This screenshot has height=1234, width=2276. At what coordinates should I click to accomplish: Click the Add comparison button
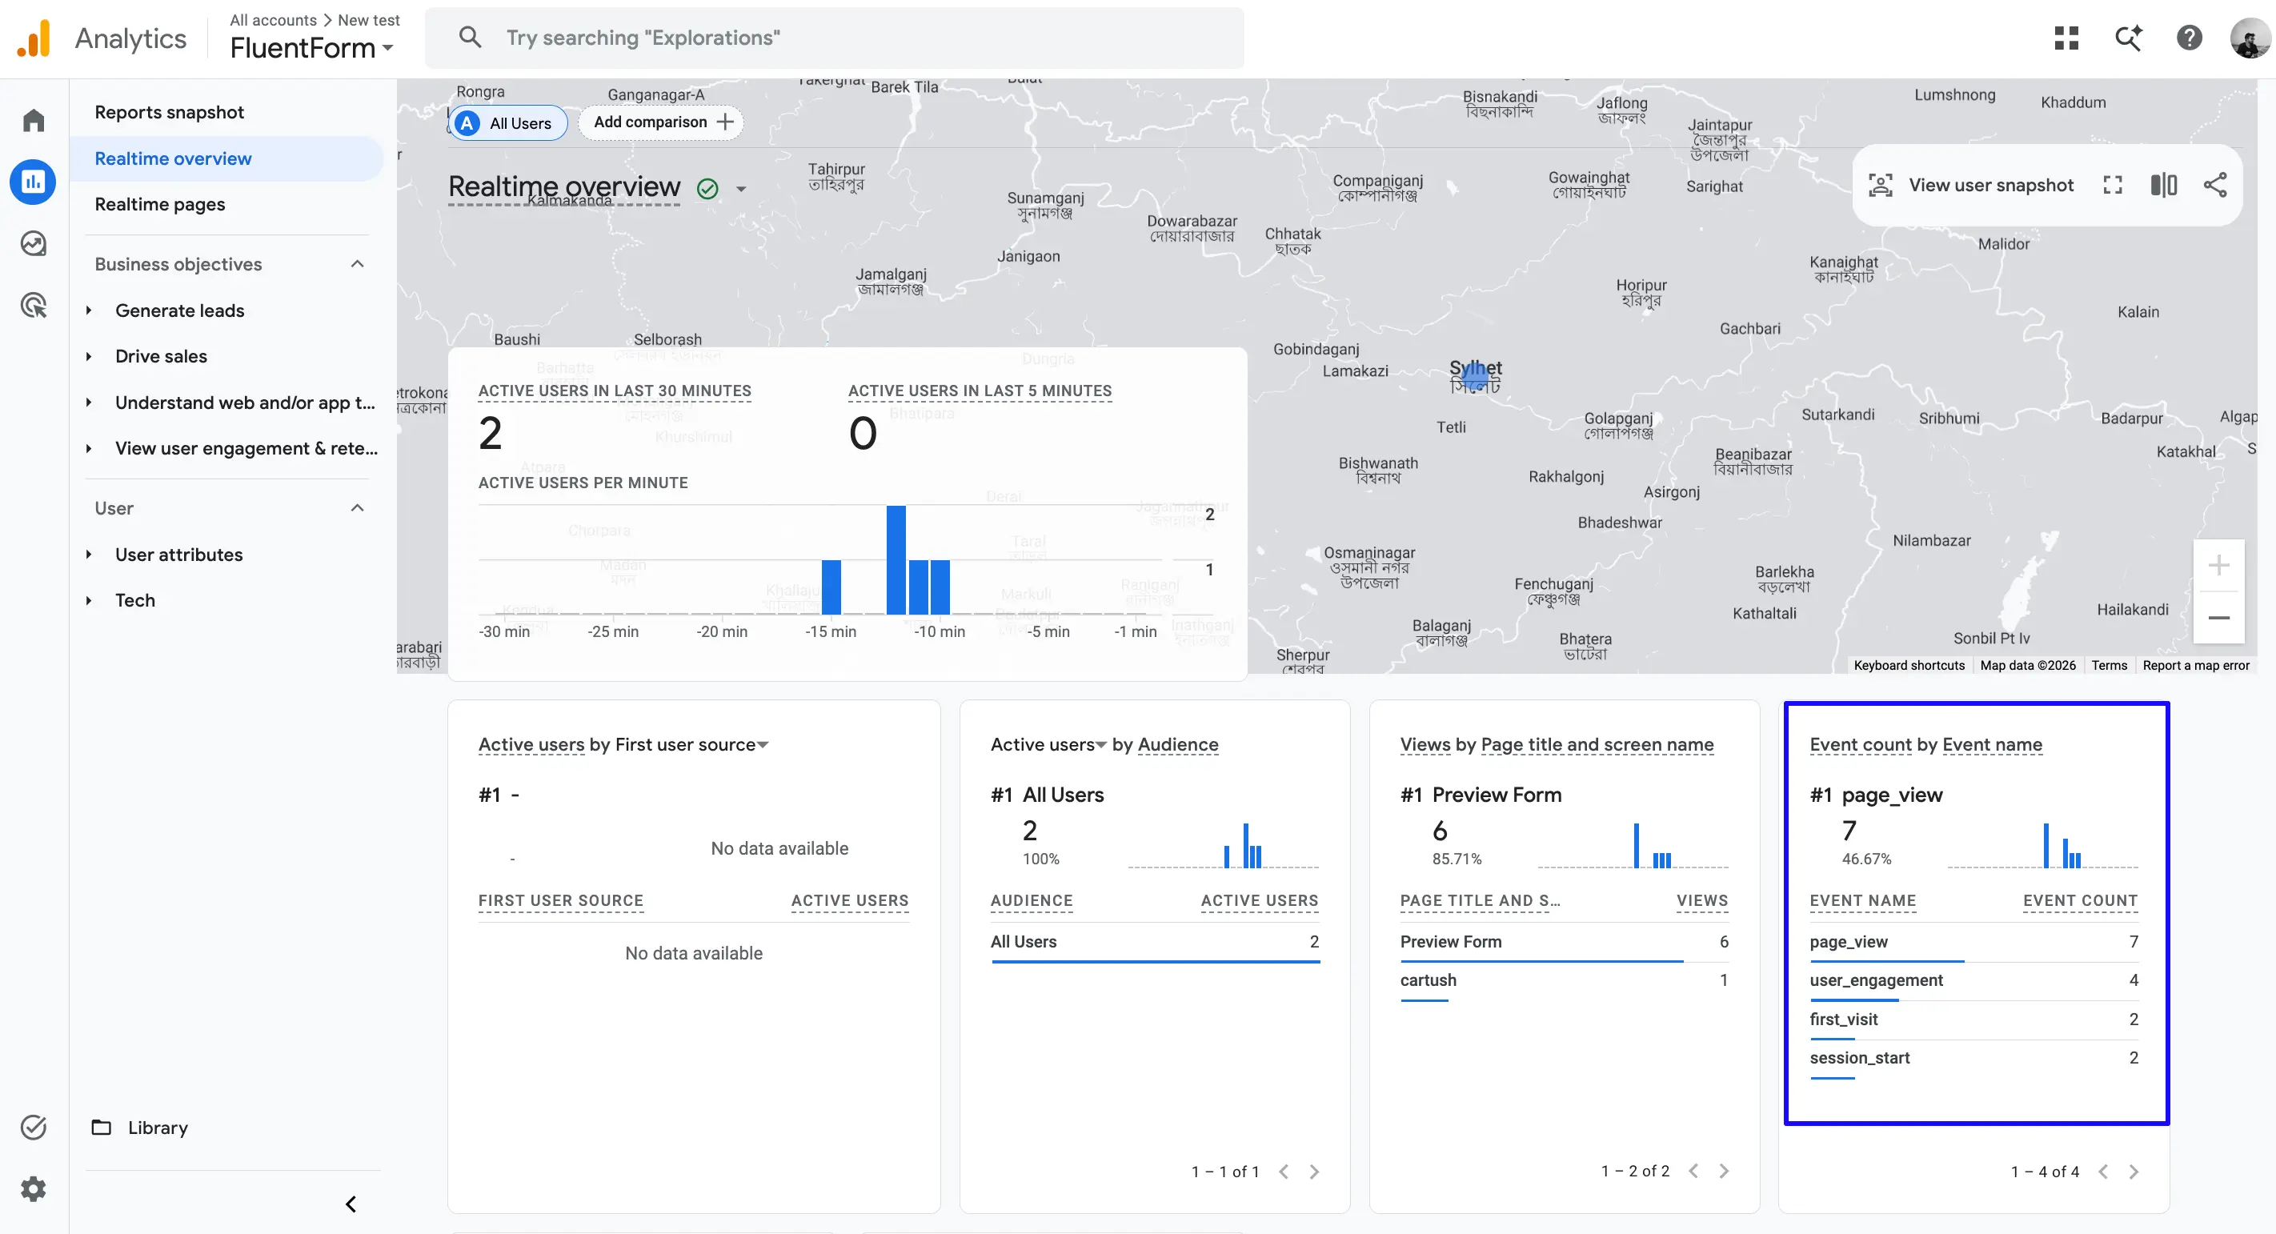(661, 122)
